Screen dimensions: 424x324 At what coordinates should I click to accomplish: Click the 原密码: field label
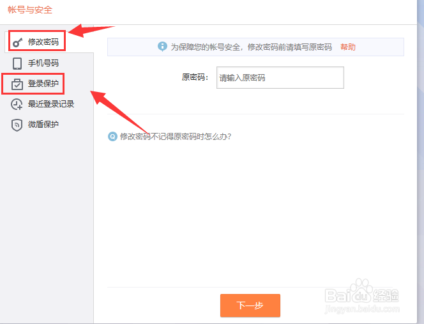(195, 77)
